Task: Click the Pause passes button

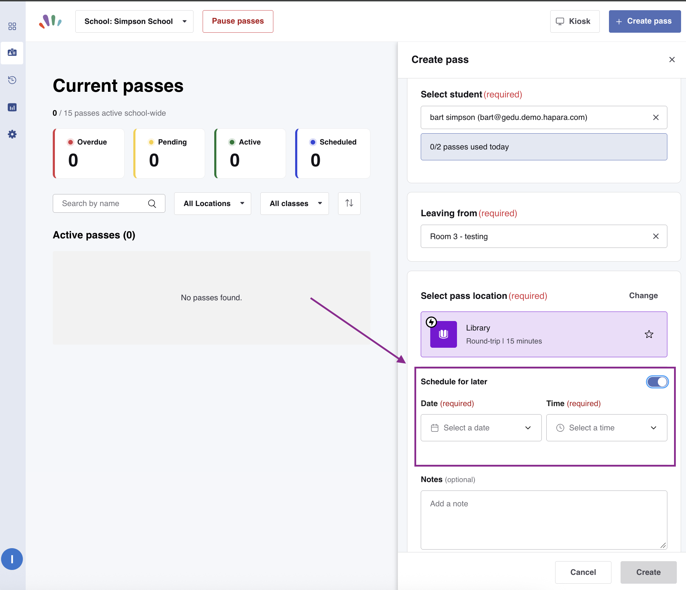Action: pyautogui.click(x=238, y=21)
